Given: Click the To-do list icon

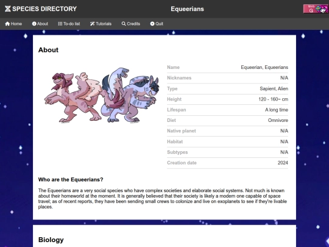Looking at the screenshot, I should pyautogui.click(x=60, y=24).
